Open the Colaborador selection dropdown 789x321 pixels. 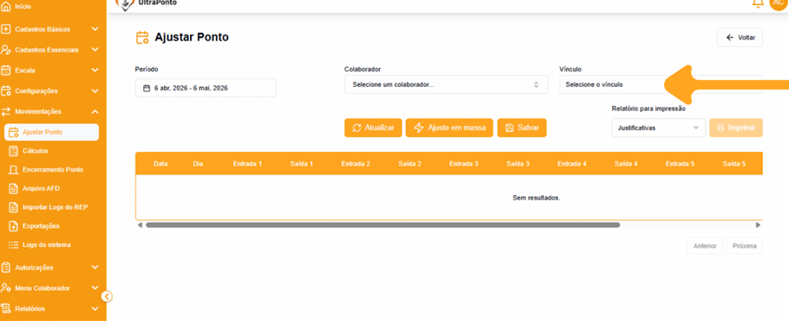tap(446, 84)
